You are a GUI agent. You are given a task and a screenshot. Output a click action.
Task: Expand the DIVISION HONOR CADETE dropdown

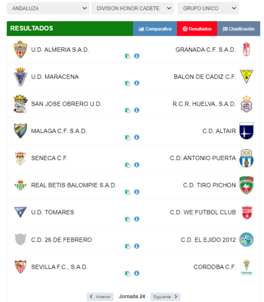(133, 8)
